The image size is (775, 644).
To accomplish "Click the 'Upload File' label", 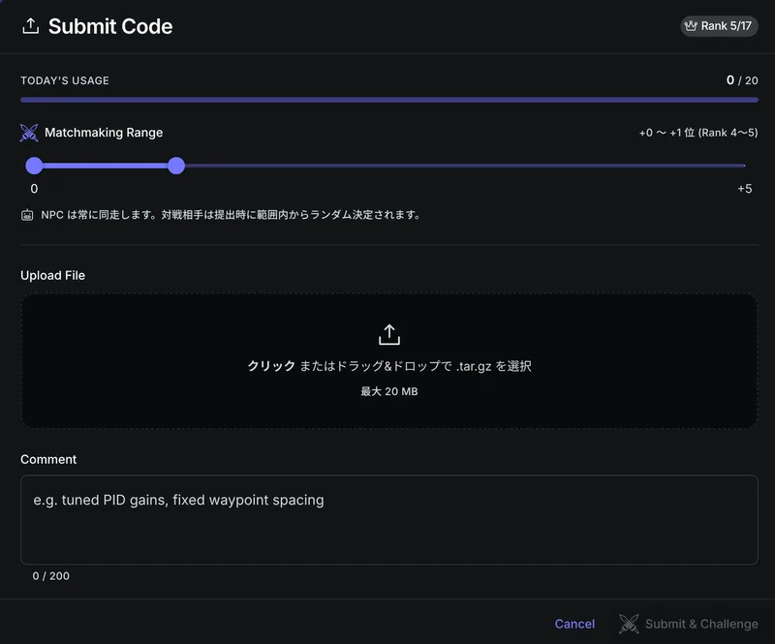I will point(52,275).
